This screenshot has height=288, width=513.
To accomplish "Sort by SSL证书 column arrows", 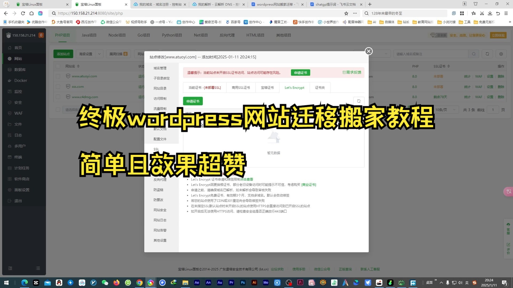I will [448, 66].
